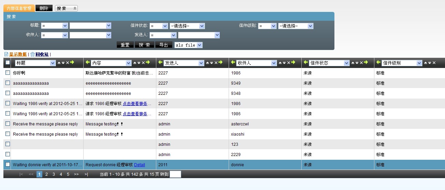This screenshot has width=445, height=190.
Task: Click the recycle bin icon beside 回收站
Action: (32, 54)
